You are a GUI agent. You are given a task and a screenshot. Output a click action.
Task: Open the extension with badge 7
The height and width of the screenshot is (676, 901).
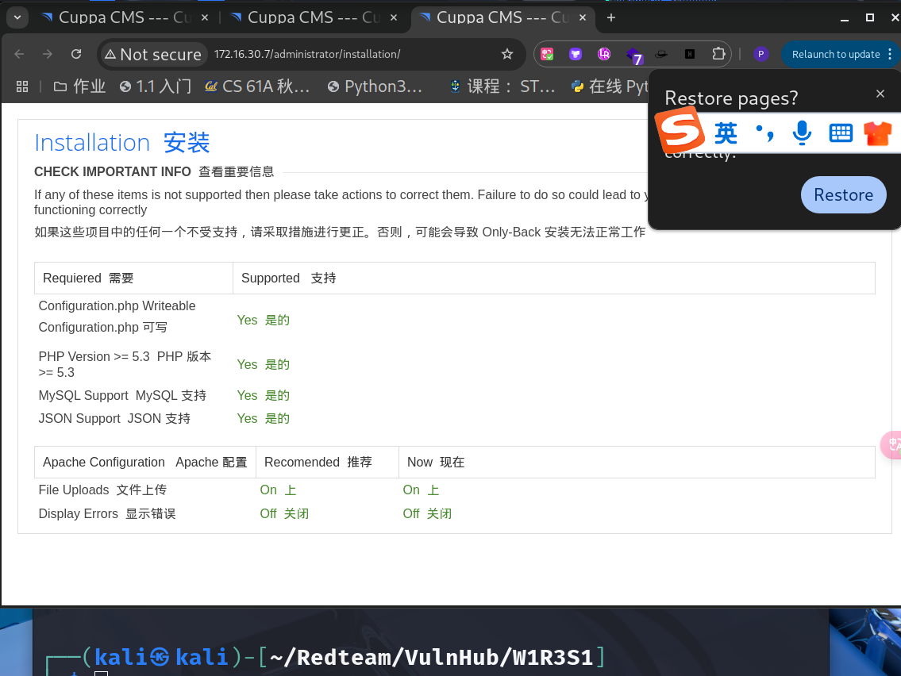[633, 55]
